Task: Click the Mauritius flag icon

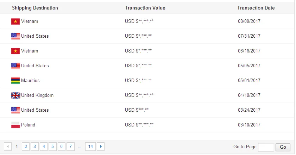Action: [15, 81]
